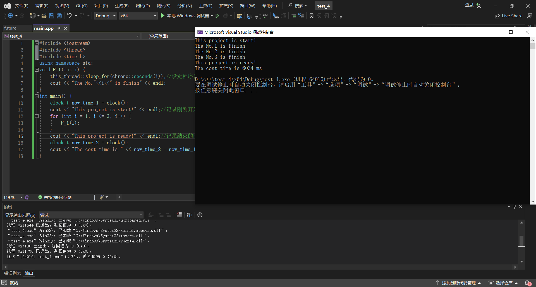This screenshot has height=287, width=536.
Task: Toggle word wrap in output panel
Action: pyautogui.click(x=190, y=215)
